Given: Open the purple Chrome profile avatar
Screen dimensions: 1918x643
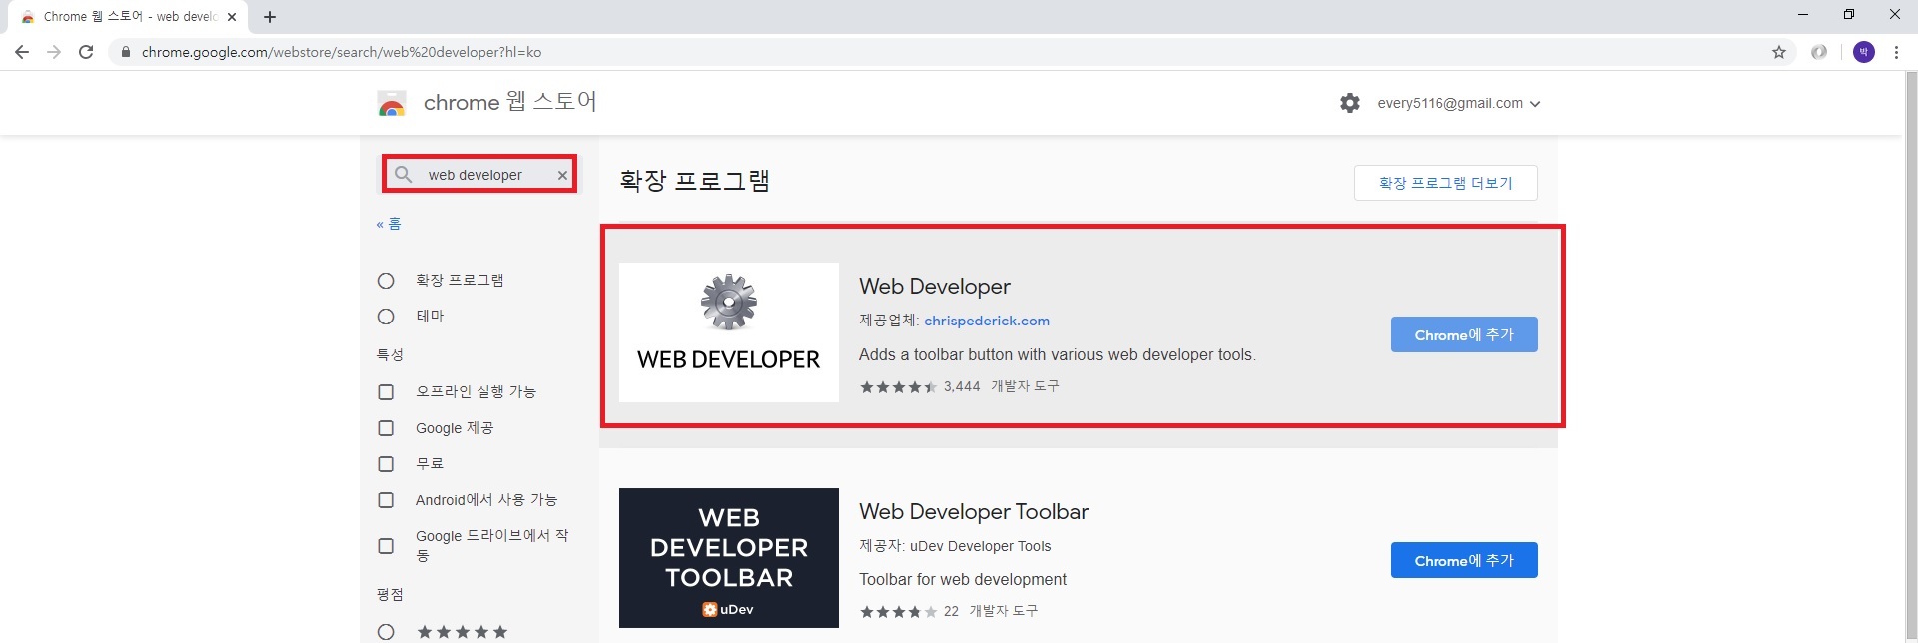Looking at the screenshot, I should coord(1864,52).
